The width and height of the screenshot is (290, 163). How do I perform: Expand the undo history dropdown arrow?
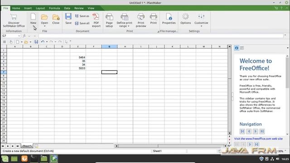[x=47, y=42]
